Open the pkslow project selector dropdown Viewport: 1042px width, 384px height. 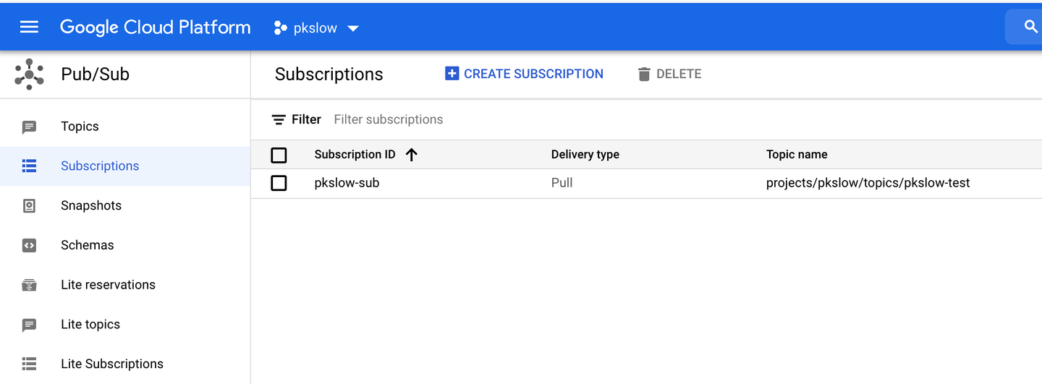tap(316, 28)
